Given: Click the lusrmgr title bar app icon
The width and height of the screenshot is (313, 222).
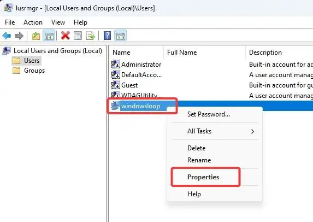Looking at the screenshot, I should [8, 8].
